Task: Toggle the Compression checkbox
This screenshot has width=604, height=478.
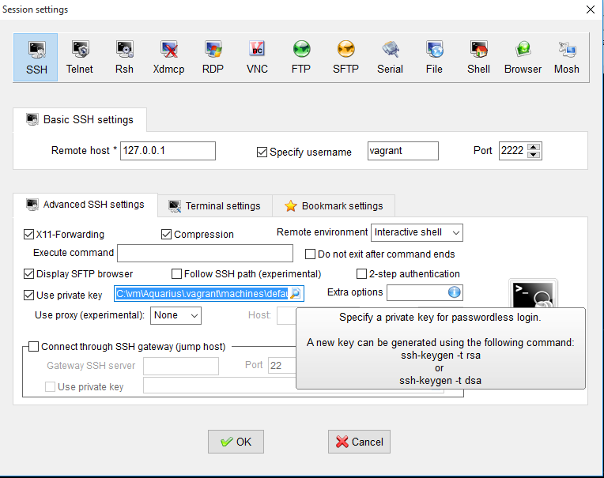Action: tap(167, 235)
